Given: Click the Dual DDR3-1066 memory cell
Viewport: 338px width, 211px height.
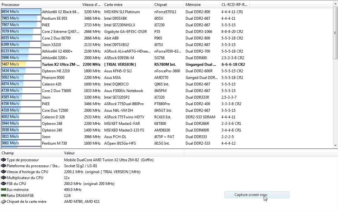Looking at the screenshot, I should (199, 32).
